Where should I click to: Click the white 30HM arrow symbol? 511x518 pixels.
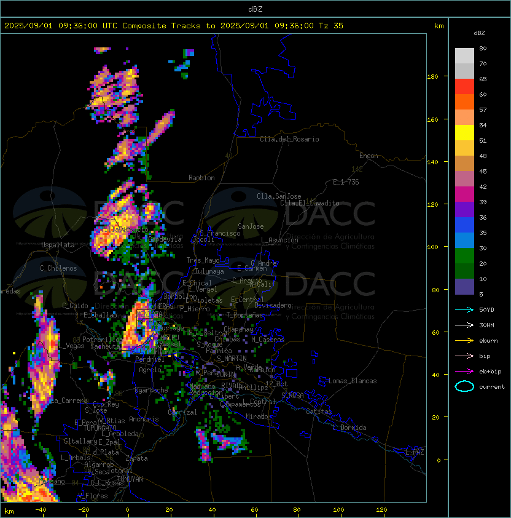tap(464, 325)
